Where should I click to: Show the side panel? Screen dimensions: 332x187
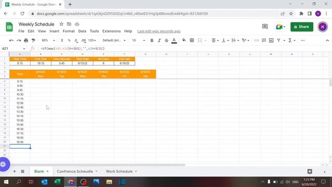(x=325, y=172)
